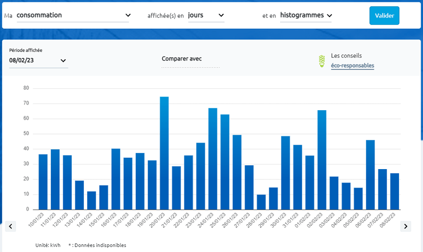This screenshot has width=423, height=252.
Task: Open the éco-responsables link
Action: click(352, 65)
